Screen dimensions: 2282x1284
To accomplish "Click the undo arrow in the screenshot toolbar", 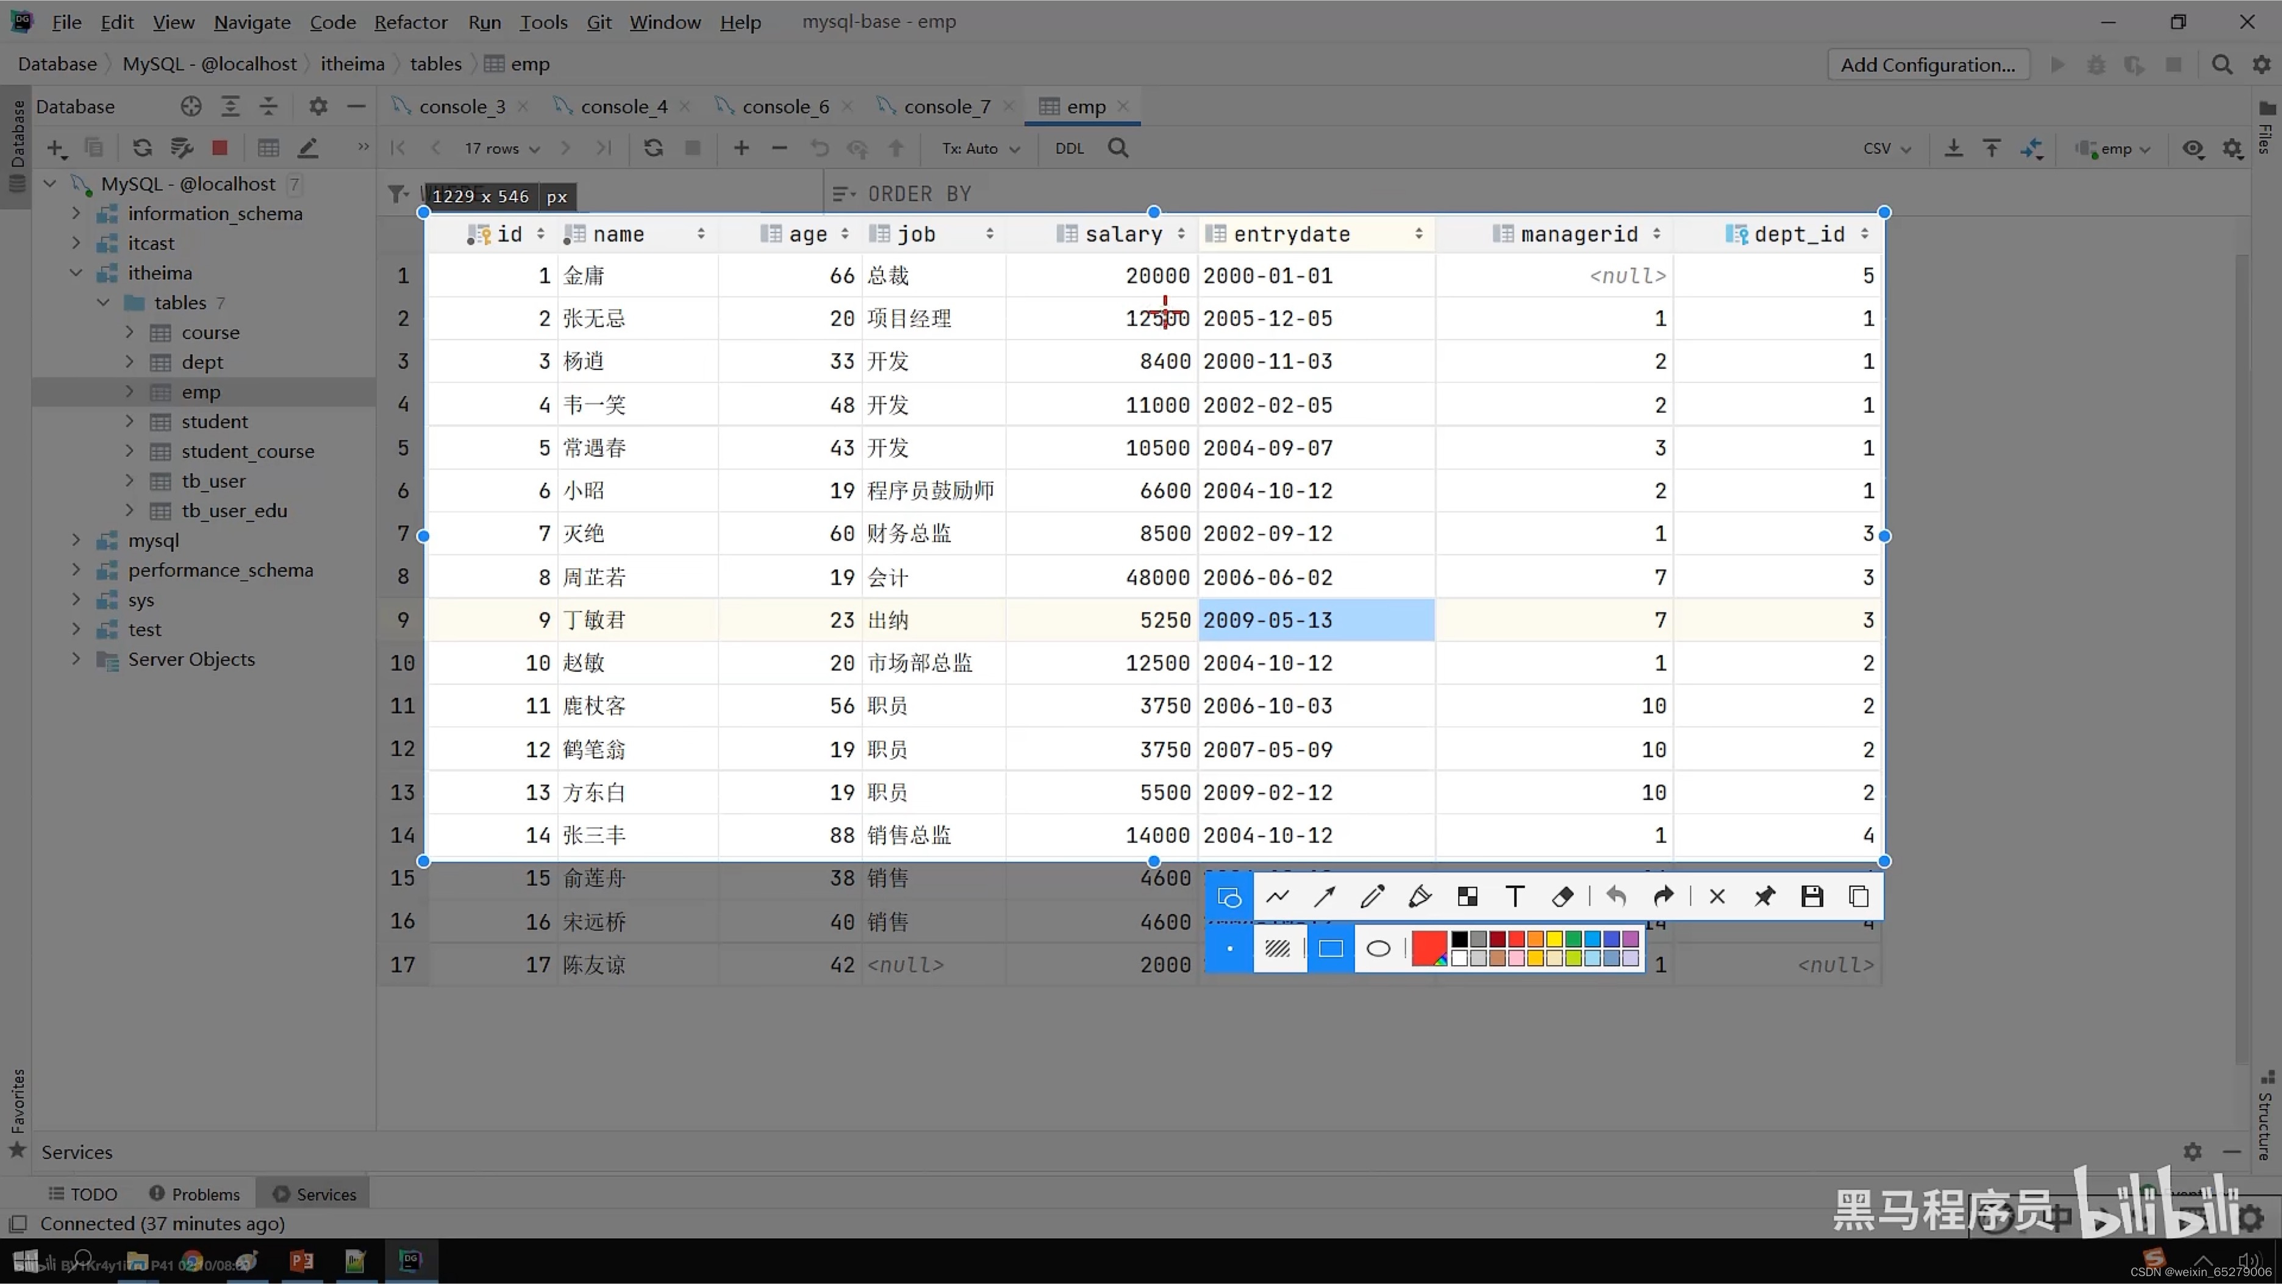I will [1616, 897].
